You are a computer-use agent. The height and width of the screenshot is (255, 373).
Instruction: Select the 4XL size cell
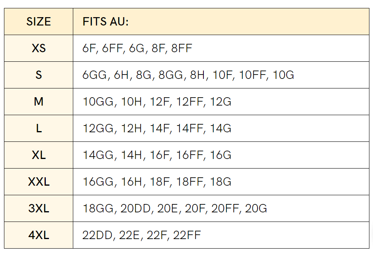[x=39, y=235]
